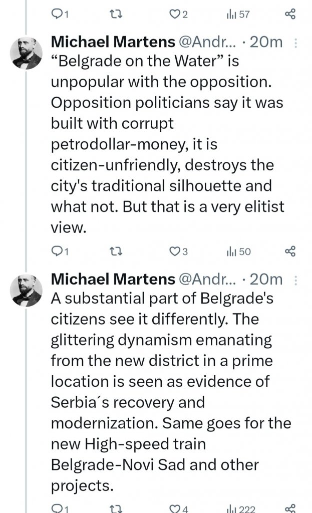View analytics showing 57 views
The width and height of the screenshot is (312, 513).
[x=238, y=15]
